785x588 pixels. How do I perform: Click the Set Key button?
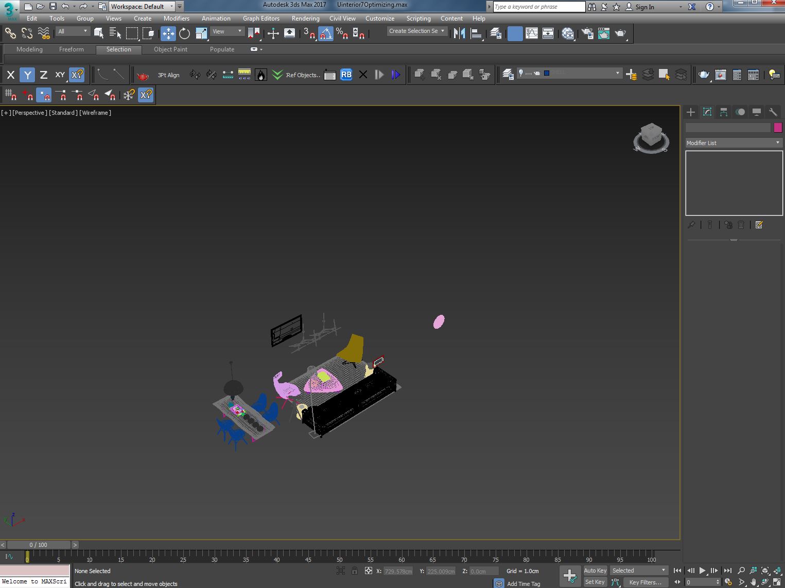(x=595, y=582)
